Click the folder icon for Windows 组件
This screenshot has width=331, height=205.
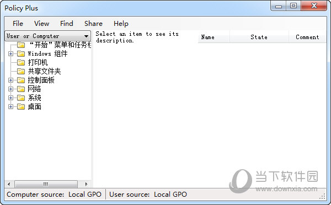pyautogui.click(x=21, y=54)
